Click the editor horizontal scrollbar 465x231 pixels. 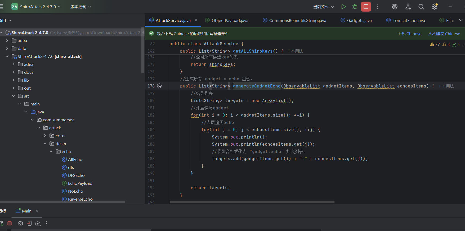[252, 202]
